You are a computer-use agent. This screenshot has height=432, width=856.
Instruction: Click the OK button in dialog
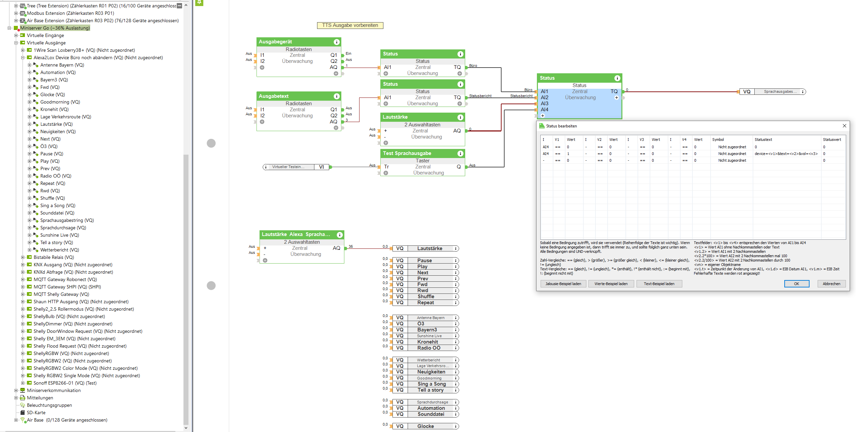pyautogui.click(x=796, y=284)
